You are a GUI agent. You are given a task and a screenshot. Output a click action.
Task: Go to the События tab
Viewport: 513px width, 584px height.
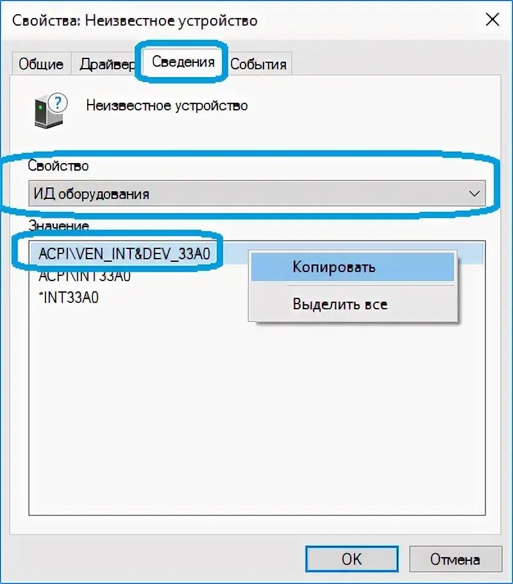[x=258, y=64]
